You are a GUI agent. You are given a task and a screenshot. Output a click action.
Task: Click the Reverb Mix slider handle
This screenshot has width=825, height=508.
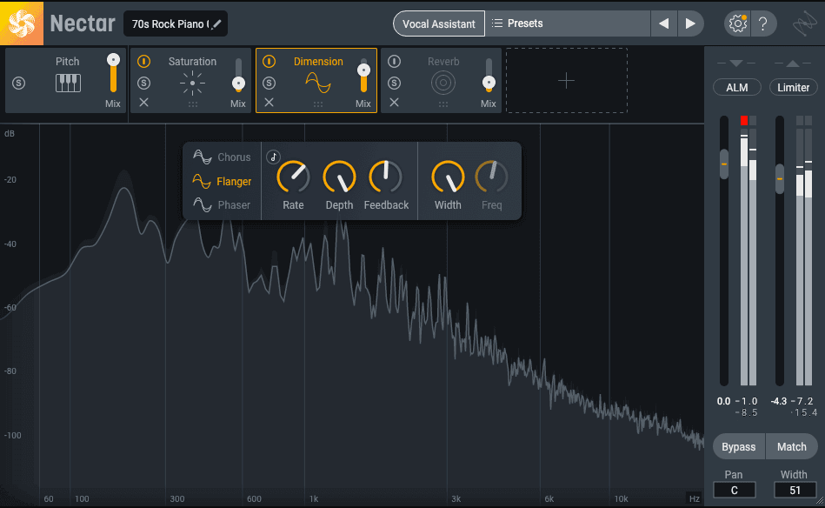(x=489, y=83)
